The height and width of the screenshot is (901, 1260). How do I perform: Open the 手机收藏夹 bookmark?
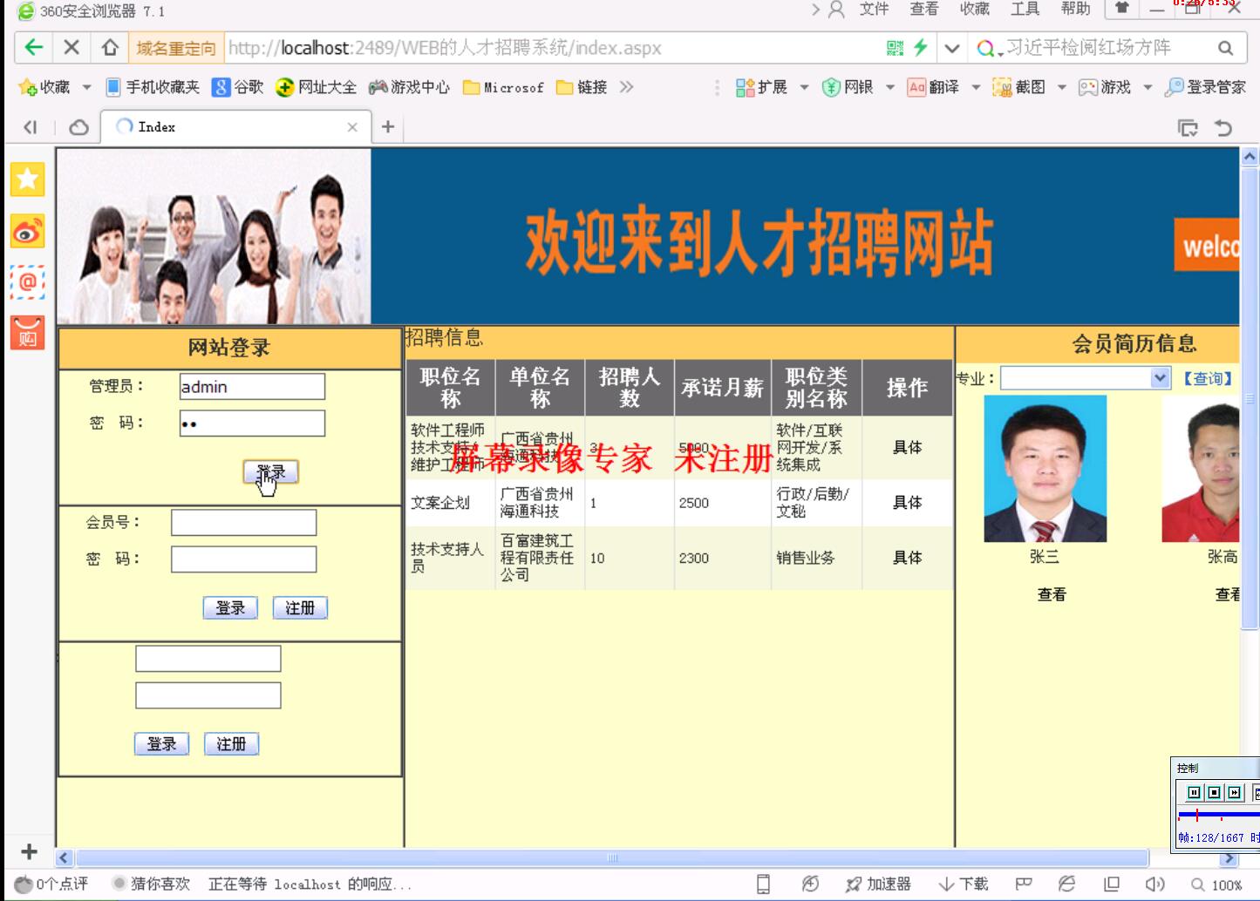(x=153, y=87)
